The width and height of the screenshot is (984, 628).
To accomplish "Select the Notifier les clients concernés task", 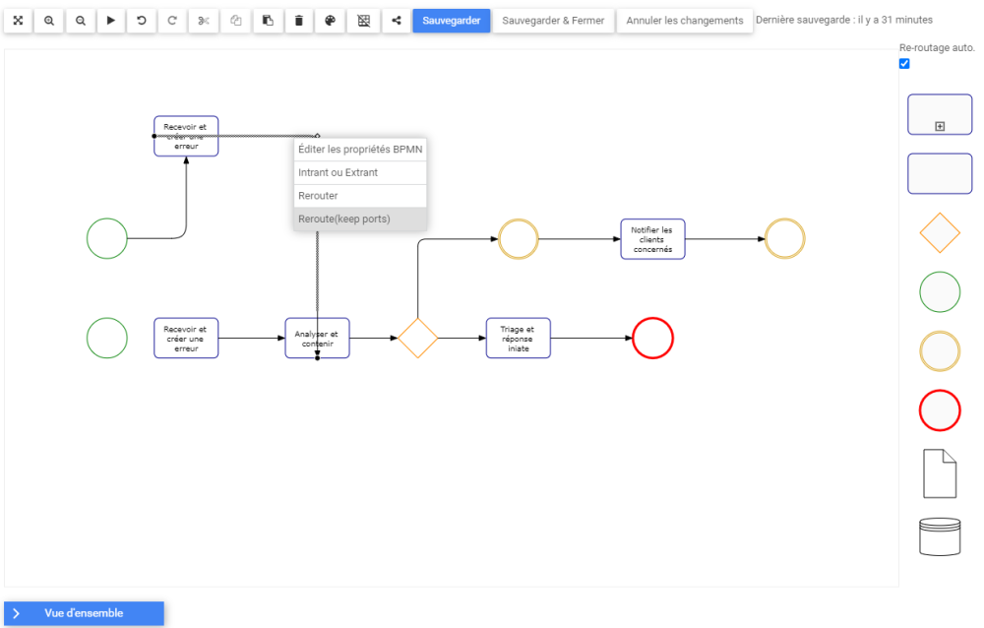I will (652, 239).
